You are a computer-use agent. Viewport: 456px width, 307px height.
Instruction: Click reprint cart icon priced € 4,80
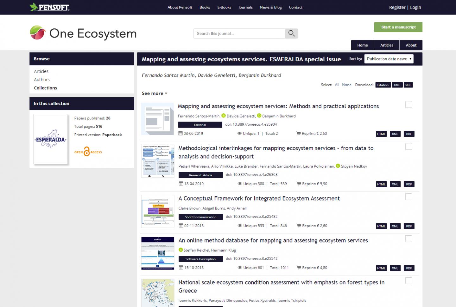pyautogui.click(x=299, y=268)
